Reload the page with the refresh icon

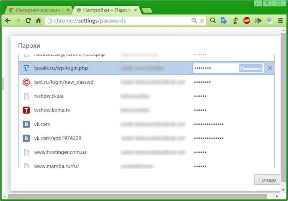pos(28,20)
